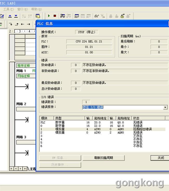
Task: Select the 网络 3 label
Action: [21, 137]
